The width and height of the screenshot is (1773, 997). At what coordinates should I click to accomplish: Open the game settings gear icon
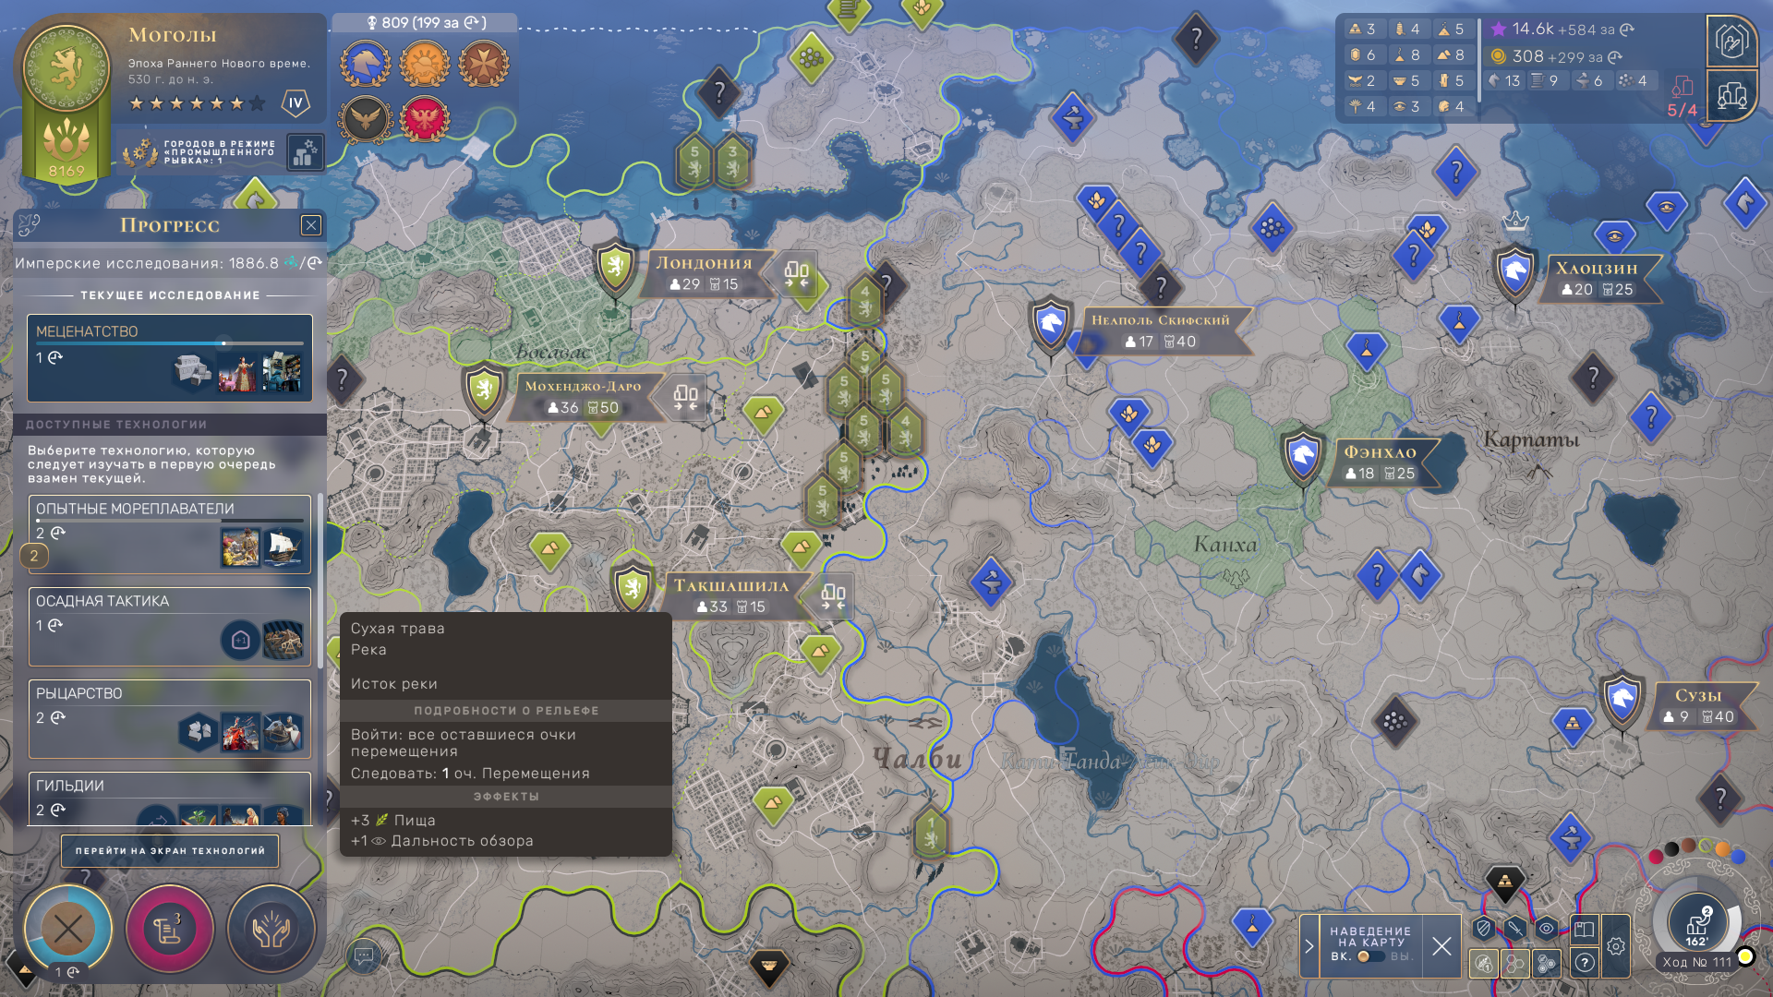1616,946
